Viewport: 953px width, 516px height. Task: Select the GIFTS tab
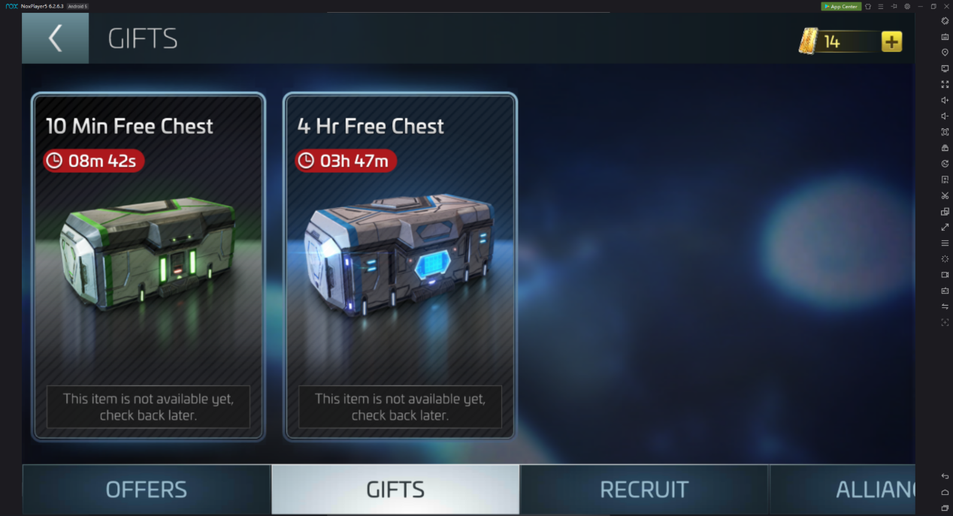tap(395, 490)
